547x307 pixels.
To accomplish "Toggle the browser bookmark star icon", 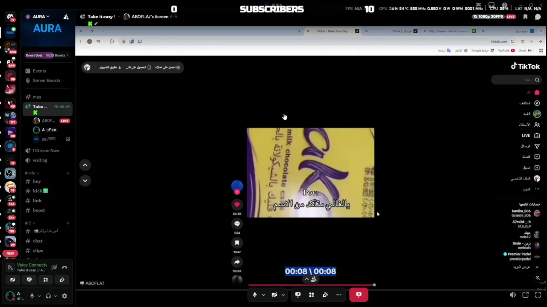I will tap(124, 41).
